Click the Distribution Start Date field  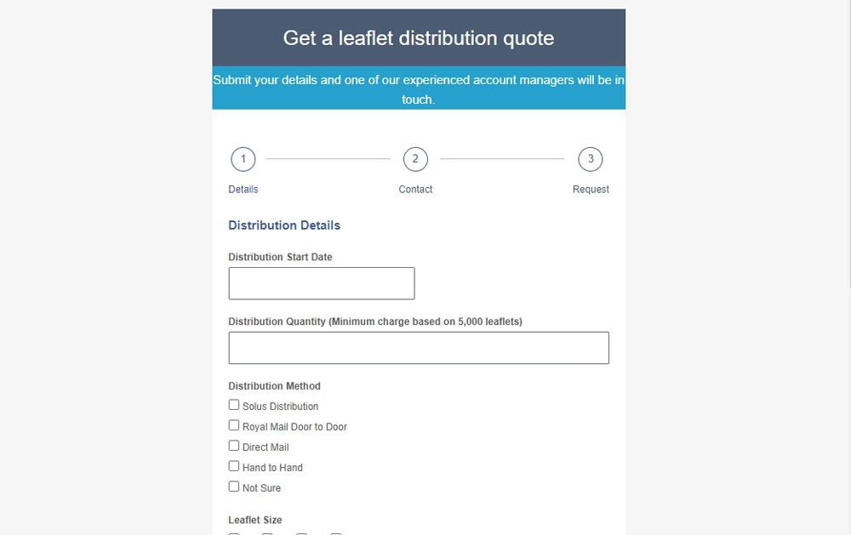click(321, 283)
